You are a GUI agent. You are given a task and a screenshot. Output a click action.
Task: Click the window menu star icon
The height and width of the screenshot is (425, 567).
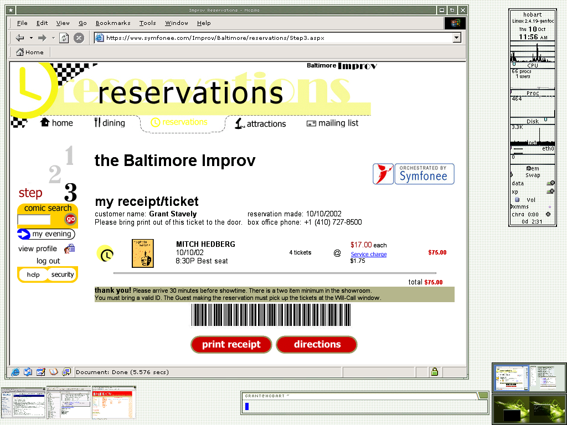pyautogui.click(x=11, y=10)
